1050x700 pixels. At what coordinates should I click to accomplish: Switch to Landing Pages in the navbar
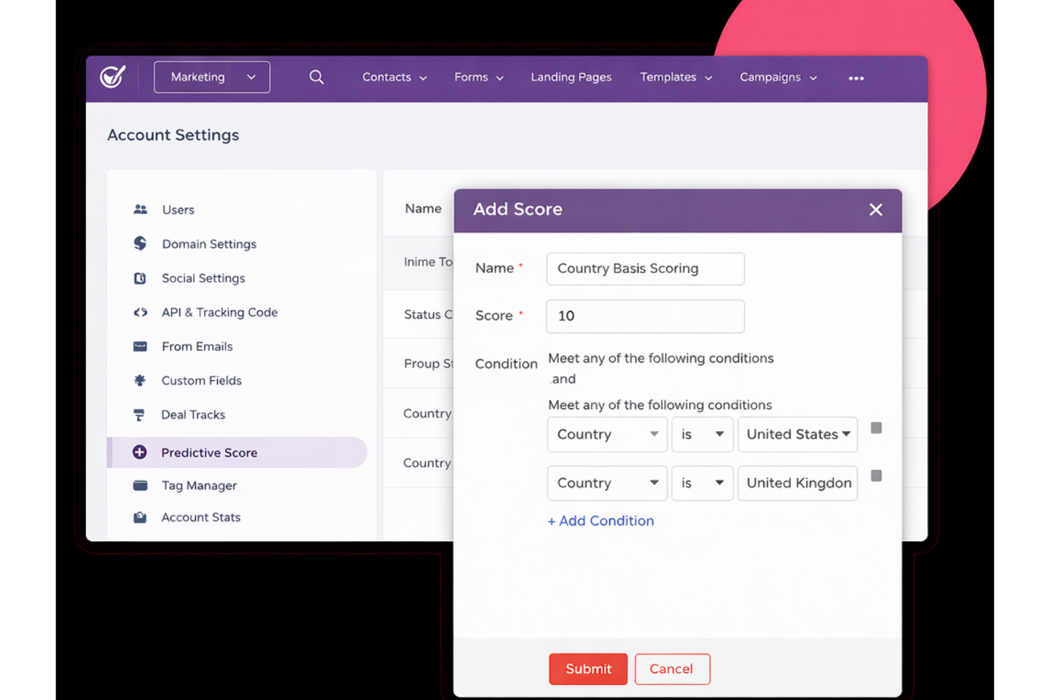pyautogui.click(x=571, y=77)
